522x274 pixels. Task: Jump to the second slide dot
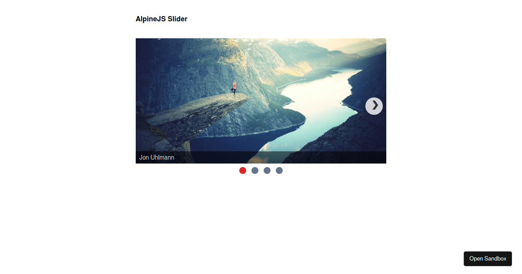(255, 170)
